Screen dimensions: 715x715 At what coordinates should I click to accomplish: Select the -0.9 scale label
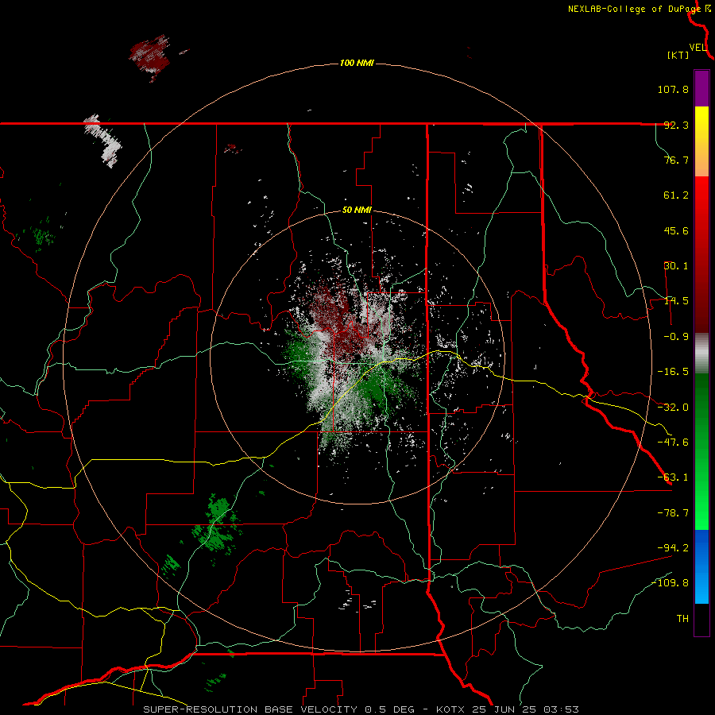click(676, 337)
